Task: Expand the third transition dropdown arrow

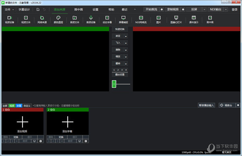Action: click(x=126, y=50)
